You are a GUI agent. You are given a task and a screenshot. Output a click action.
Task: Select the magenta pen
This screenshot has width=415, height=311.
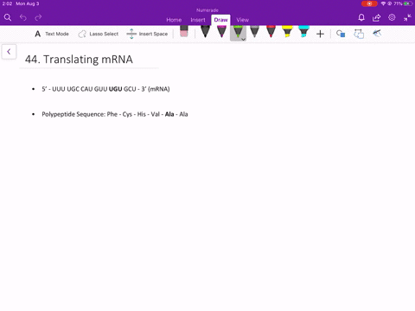pos(221,32)
